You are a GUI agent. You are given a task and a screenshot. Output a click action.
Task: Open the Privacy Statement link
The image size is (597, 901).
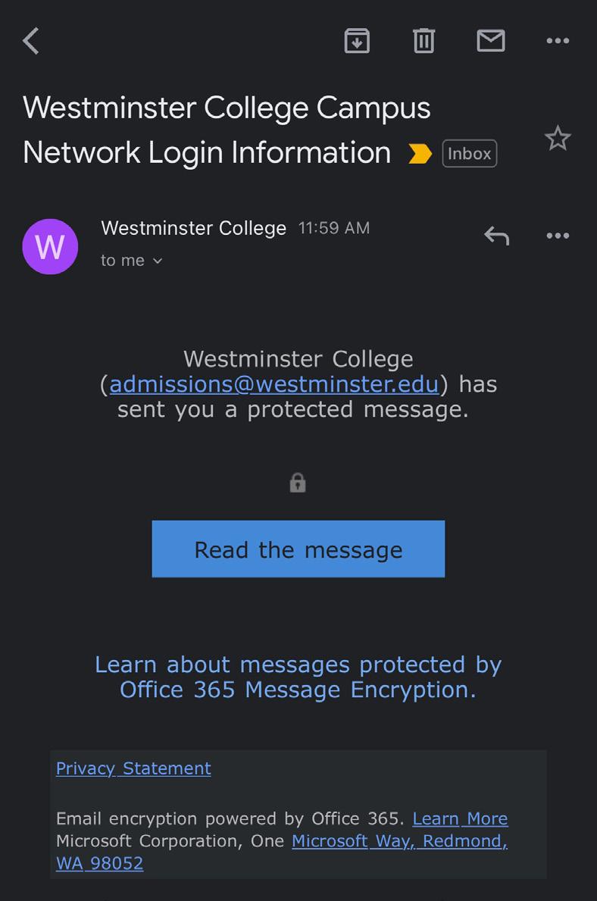pyautogui.click(x=133, y=768)
